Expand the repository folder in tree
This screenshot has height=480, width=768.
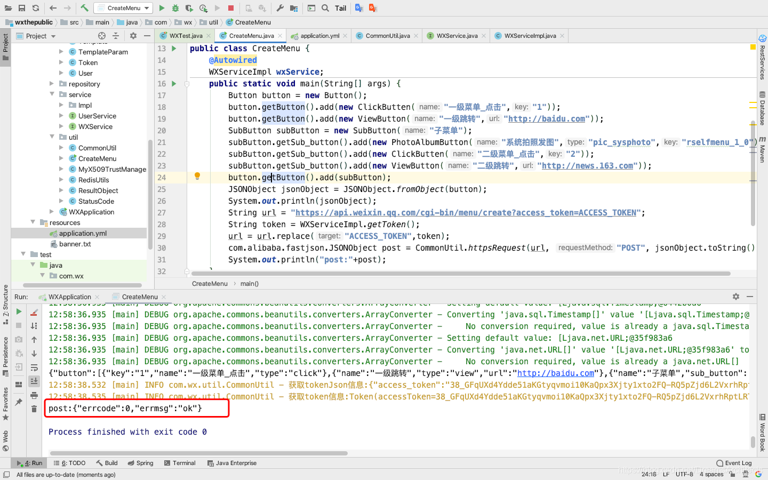pyautogui.click(x=52, y=84)
